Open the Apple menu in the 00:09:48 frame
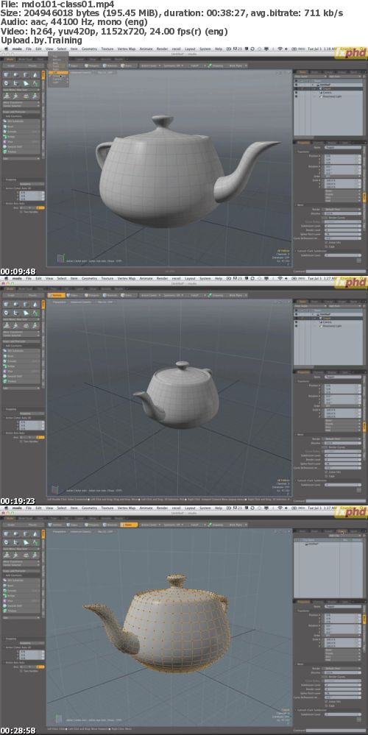368x735 pixels. tap(6, 49)
